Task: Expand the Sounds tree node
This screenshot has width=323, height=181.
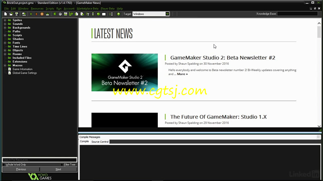Action: click(x=5, y=24)
